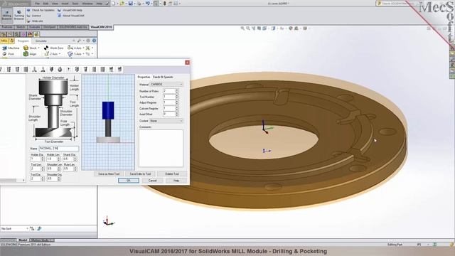Click the Motion Study tab at bottom
This screenshot has height=256, width=455.
pos(42,240)
